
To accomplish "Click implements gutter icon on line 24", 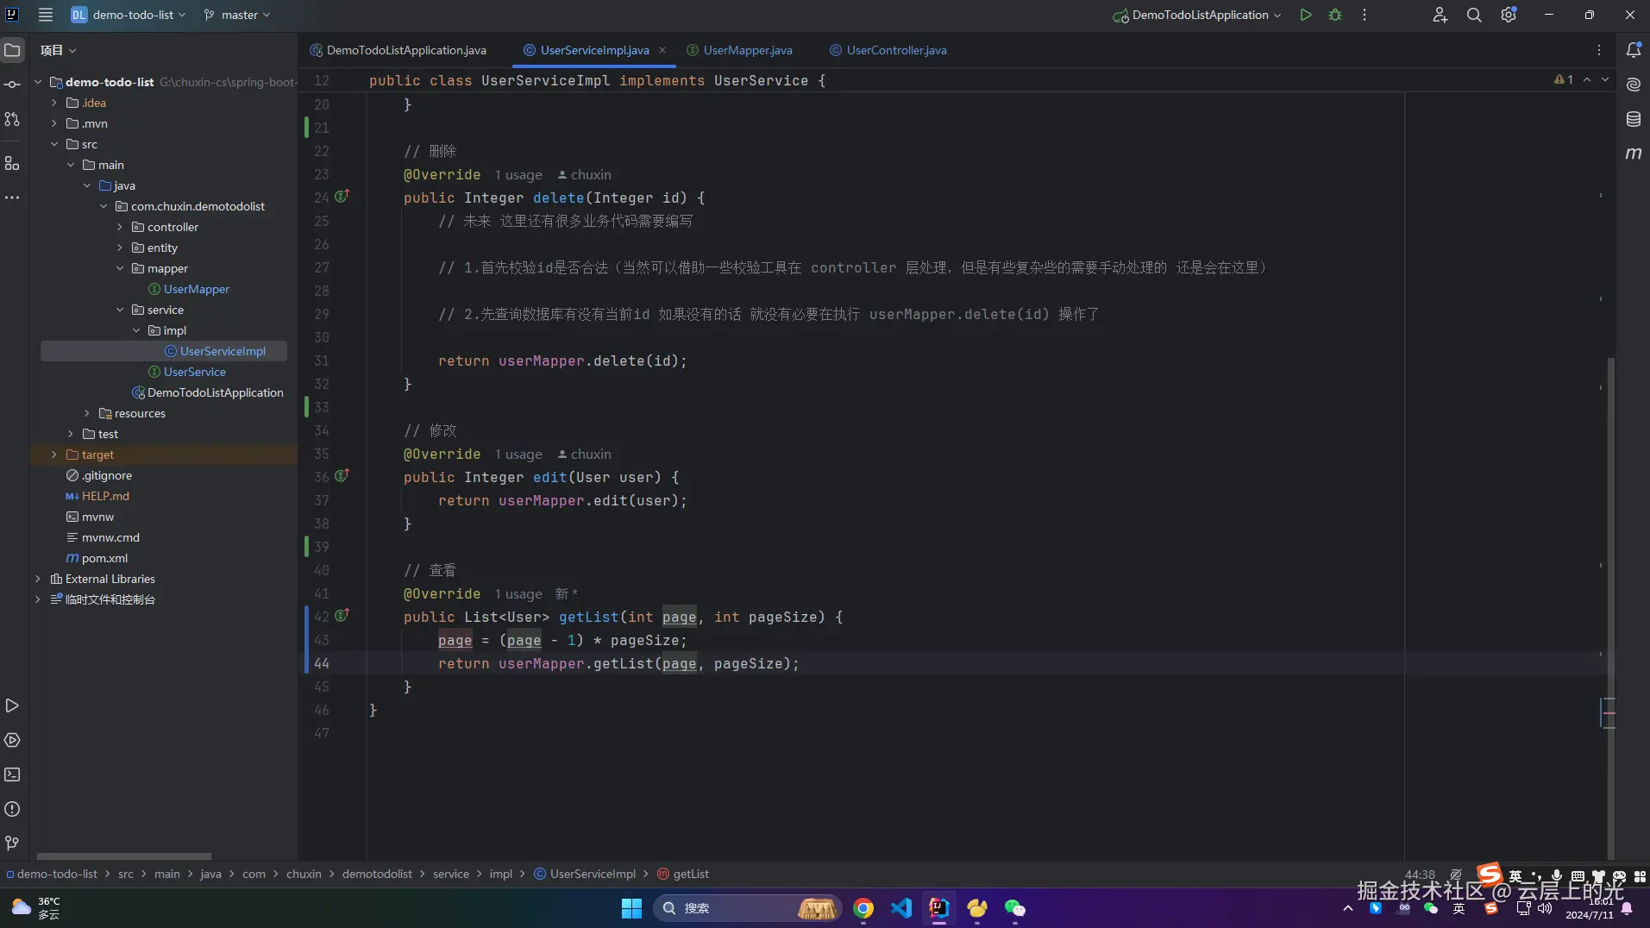I will point(342,197).
